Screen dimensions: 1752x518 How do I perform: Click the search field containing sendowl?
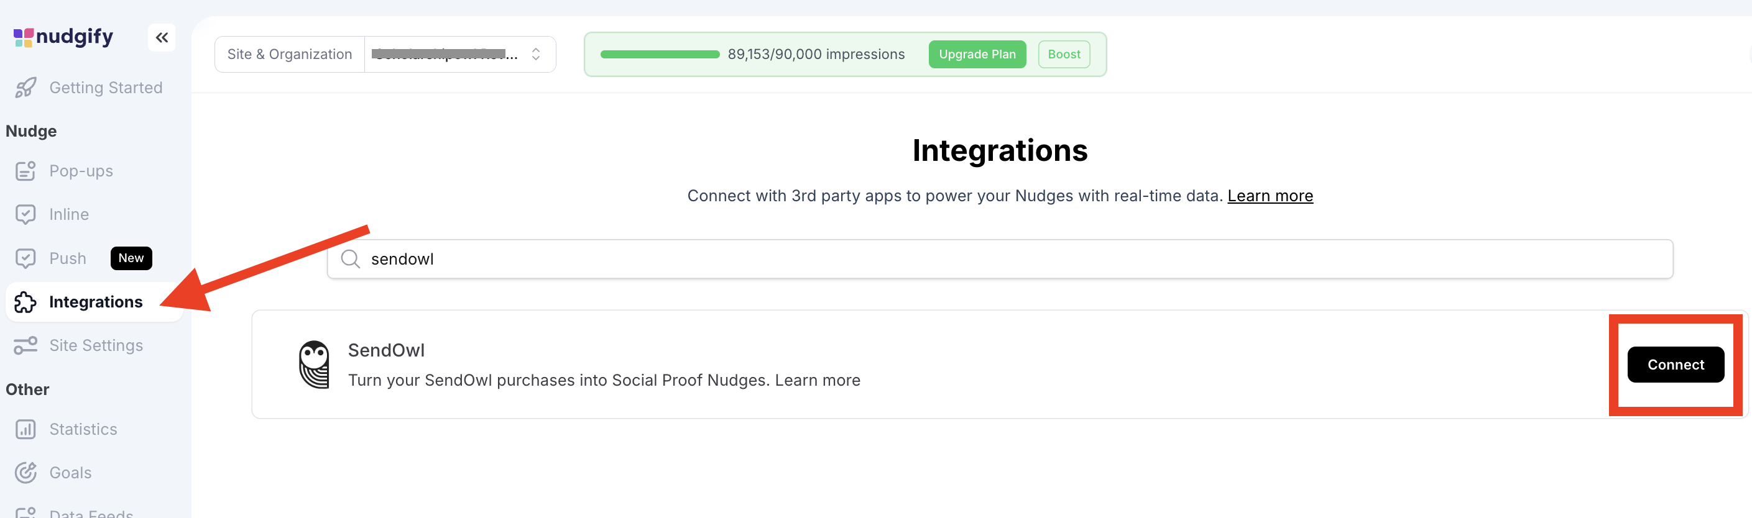click(x=1000, y=259)
